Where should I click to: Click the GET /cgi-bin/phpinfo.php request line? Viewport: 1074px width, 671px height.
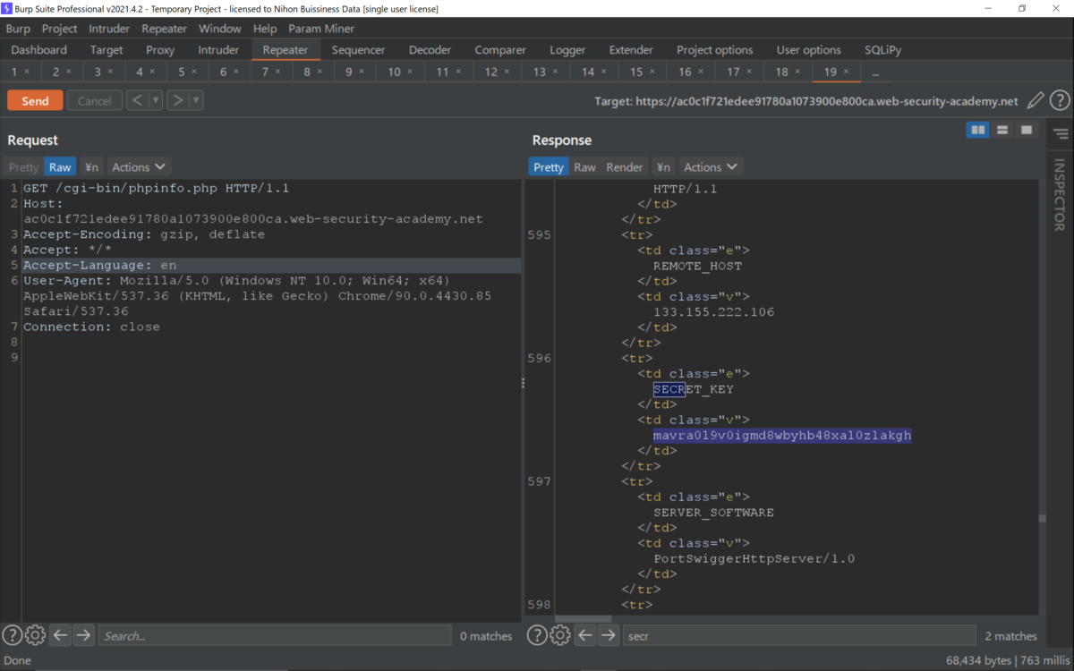coord(156,189)
